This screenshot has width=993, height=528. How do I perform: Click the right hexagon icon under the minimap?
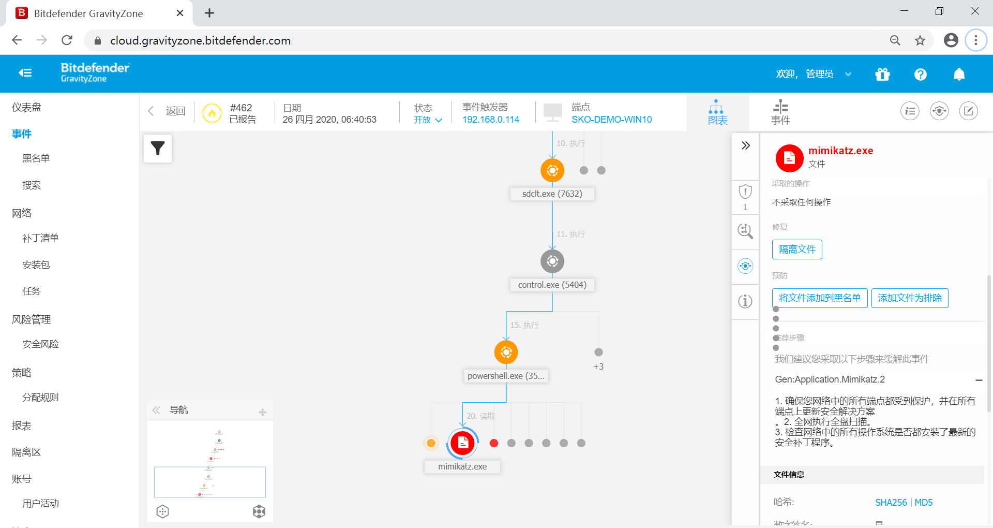pos(259,511)
